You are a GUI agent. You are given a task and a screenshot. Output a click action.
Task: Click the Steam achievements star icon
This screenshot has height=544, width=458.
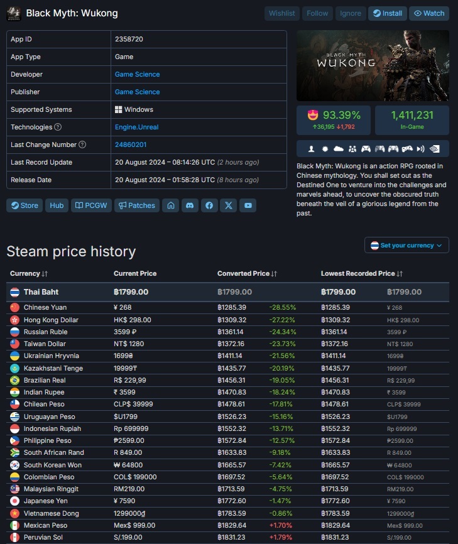pyautogui.click(x=325, y=149)
